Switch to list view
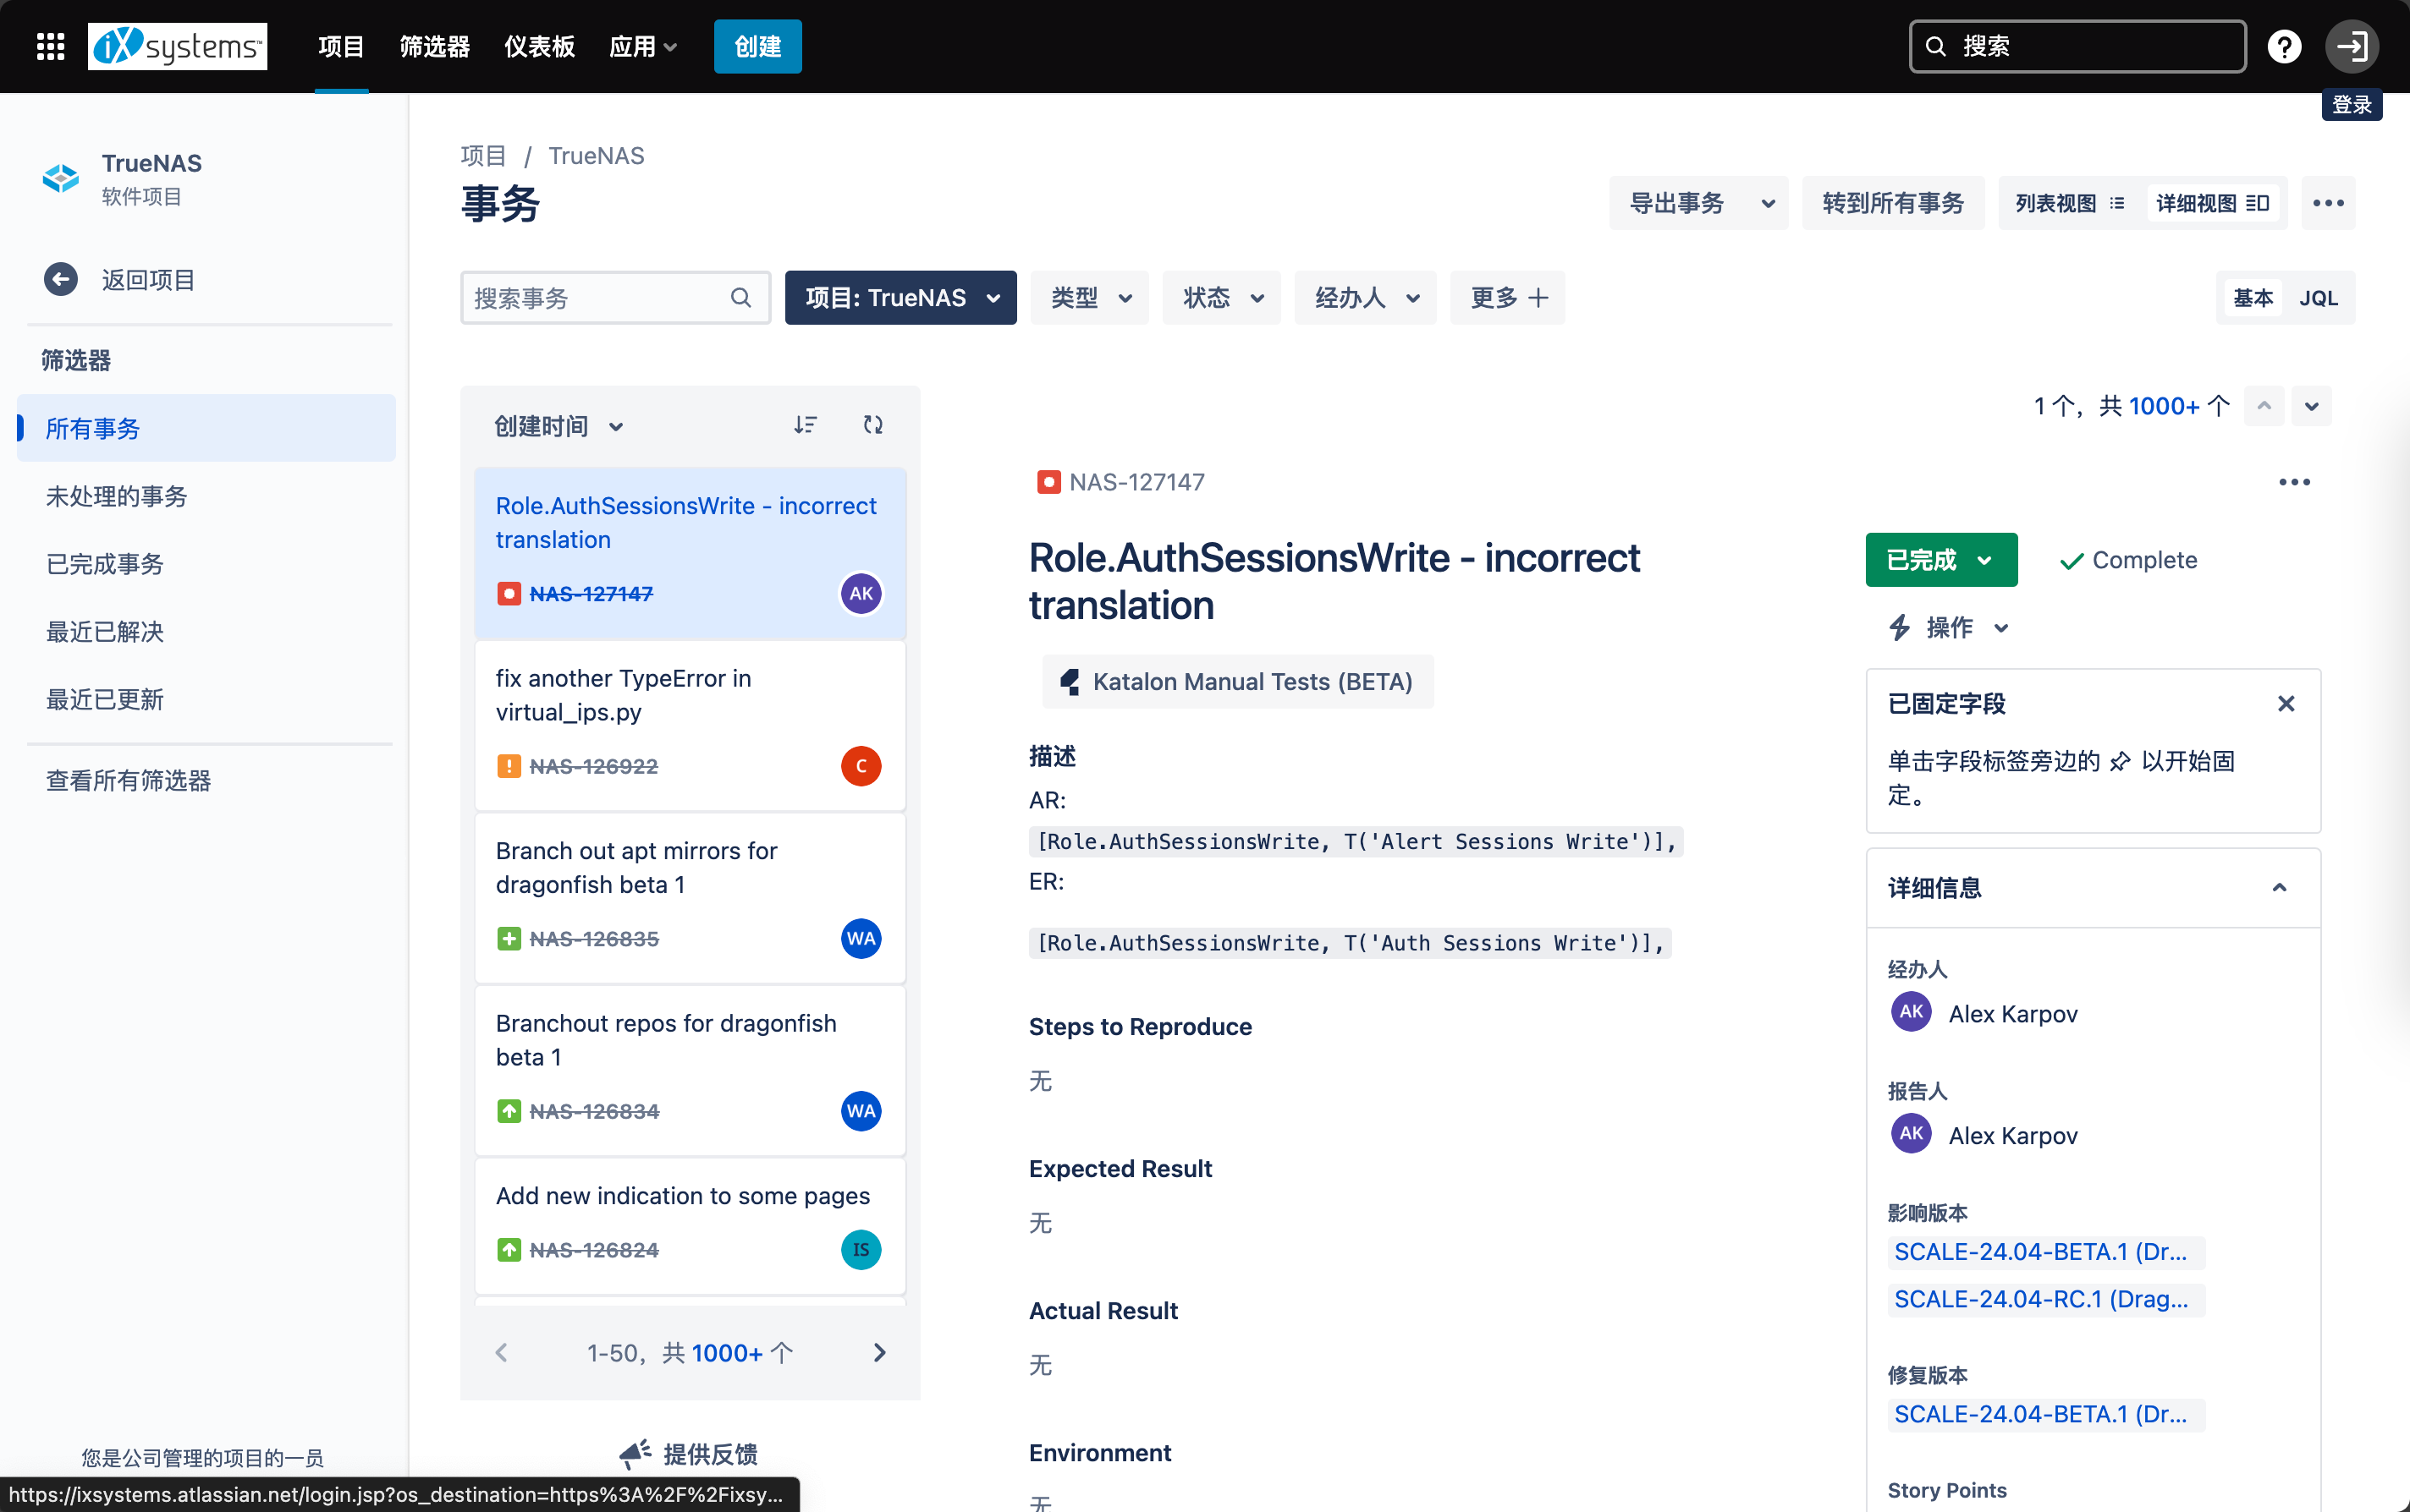The image size is (2410, 1512). tap(2069, 203)
